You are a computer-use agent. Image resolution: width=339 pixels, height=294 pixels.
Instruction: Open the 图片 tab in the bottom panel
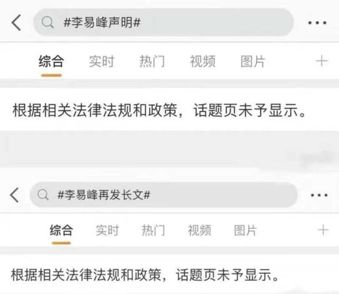(245, 230)
